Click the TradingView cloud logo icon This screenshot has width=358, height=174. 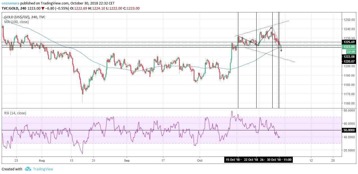28,169
